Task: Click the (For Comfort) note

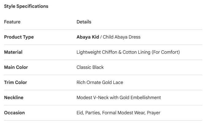Action: [166, 52]
